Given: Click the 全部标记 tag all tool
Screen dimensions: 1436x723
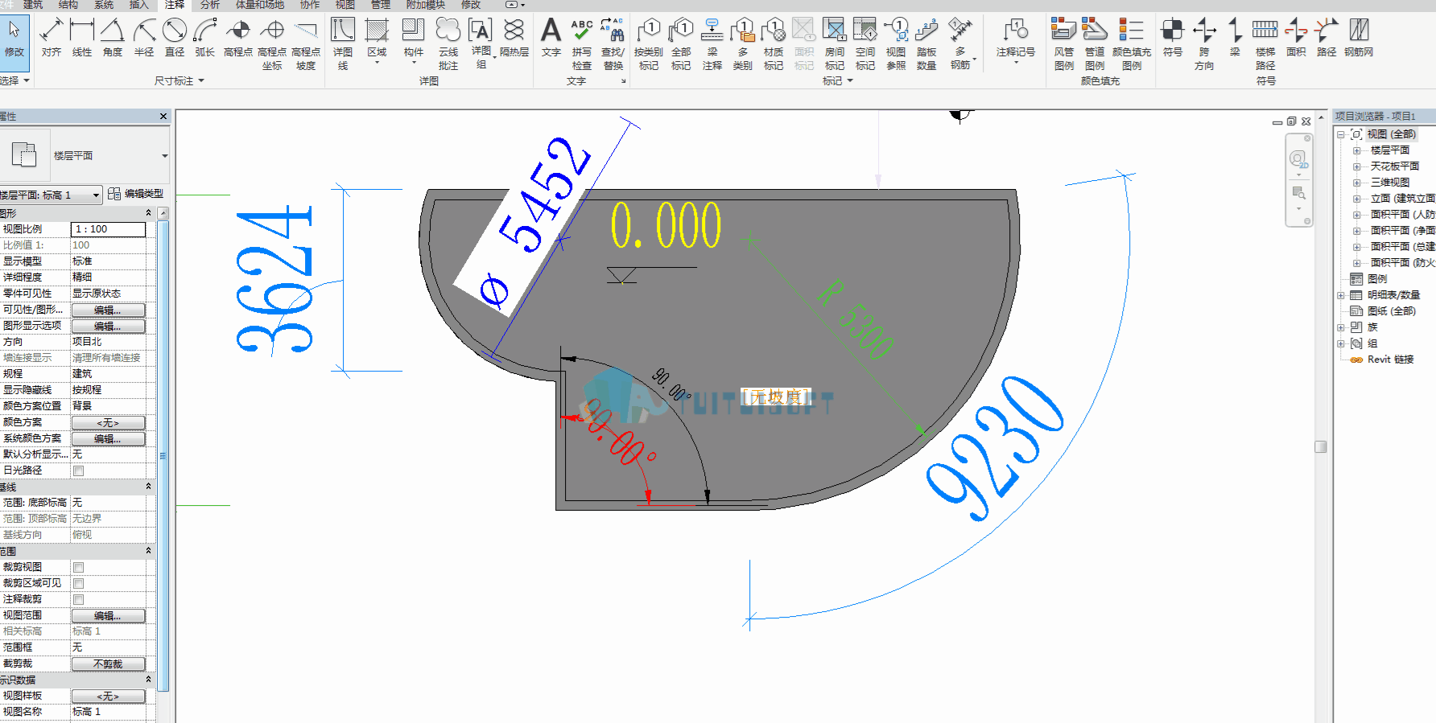Looking at the screenshot, I should (681, 44).
